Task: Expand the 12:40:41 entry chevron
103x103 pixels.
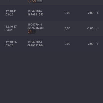Action: pos(97,13)
